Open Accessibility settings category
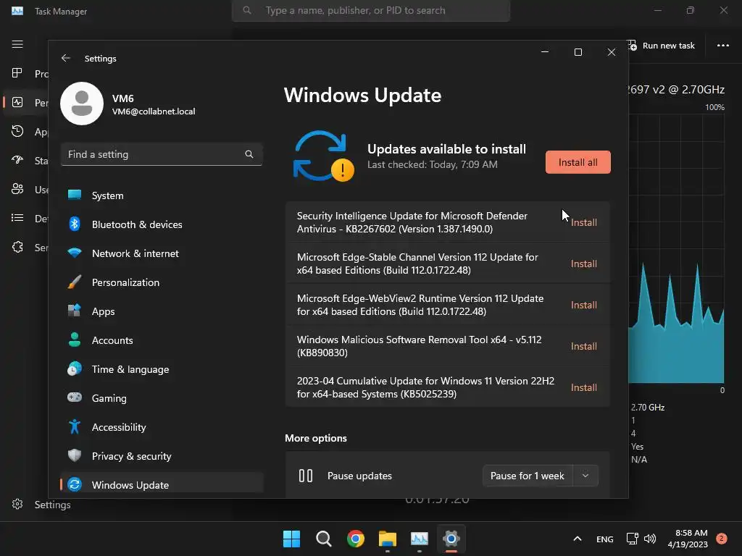Viewport: 742px width, 556px height. [x=162, y=427]
